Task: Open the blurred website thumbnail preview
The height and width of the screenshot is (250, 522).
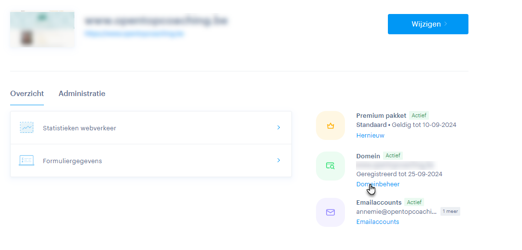Action: coord(42,29)
